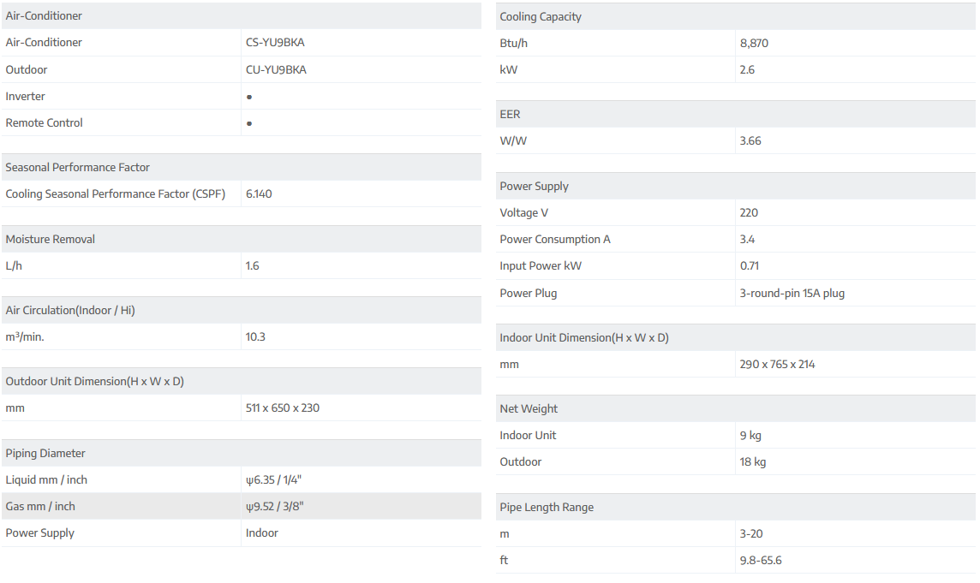This screenshot has height=583, width=980.
Task: Select the Air-Conditioner section header
Action: [x=45, y=15]
